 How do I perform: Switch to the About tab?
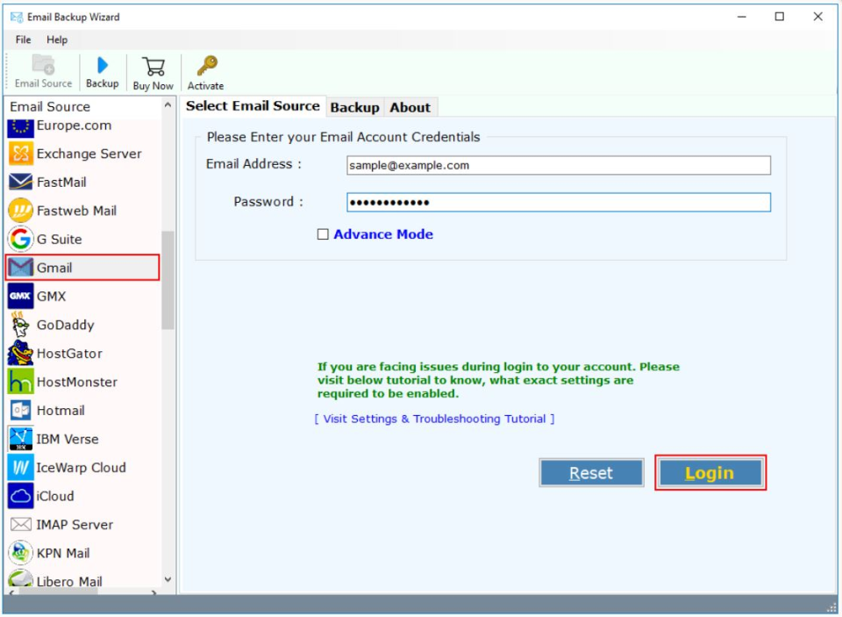pyautogui.click(x=410, y=107)
